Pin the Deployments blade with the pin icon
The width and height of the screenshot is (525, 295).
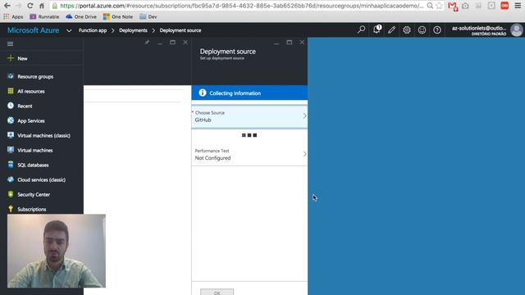click(x=147, y=43)
